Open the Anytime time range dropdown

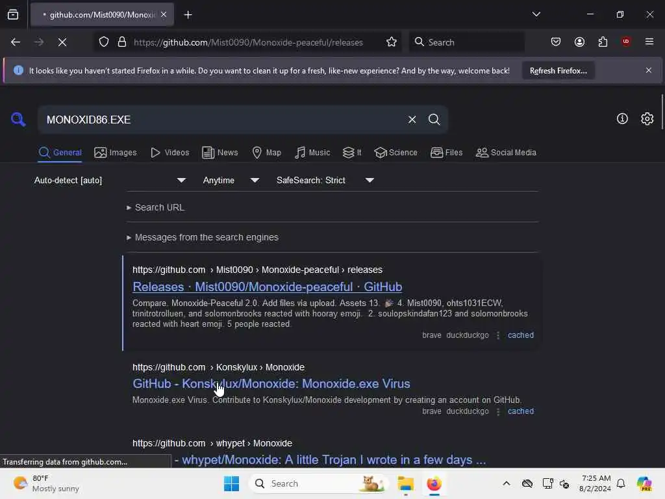(231, 181)
